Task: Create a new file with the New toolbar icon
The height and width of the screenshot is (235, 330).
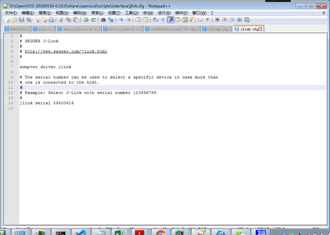Action: (6, 20)
